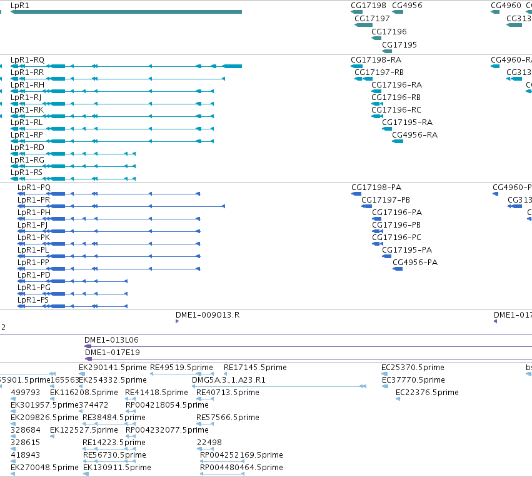Select the CG17195 gene feature
532x477 pixels.
coord(387,51)
